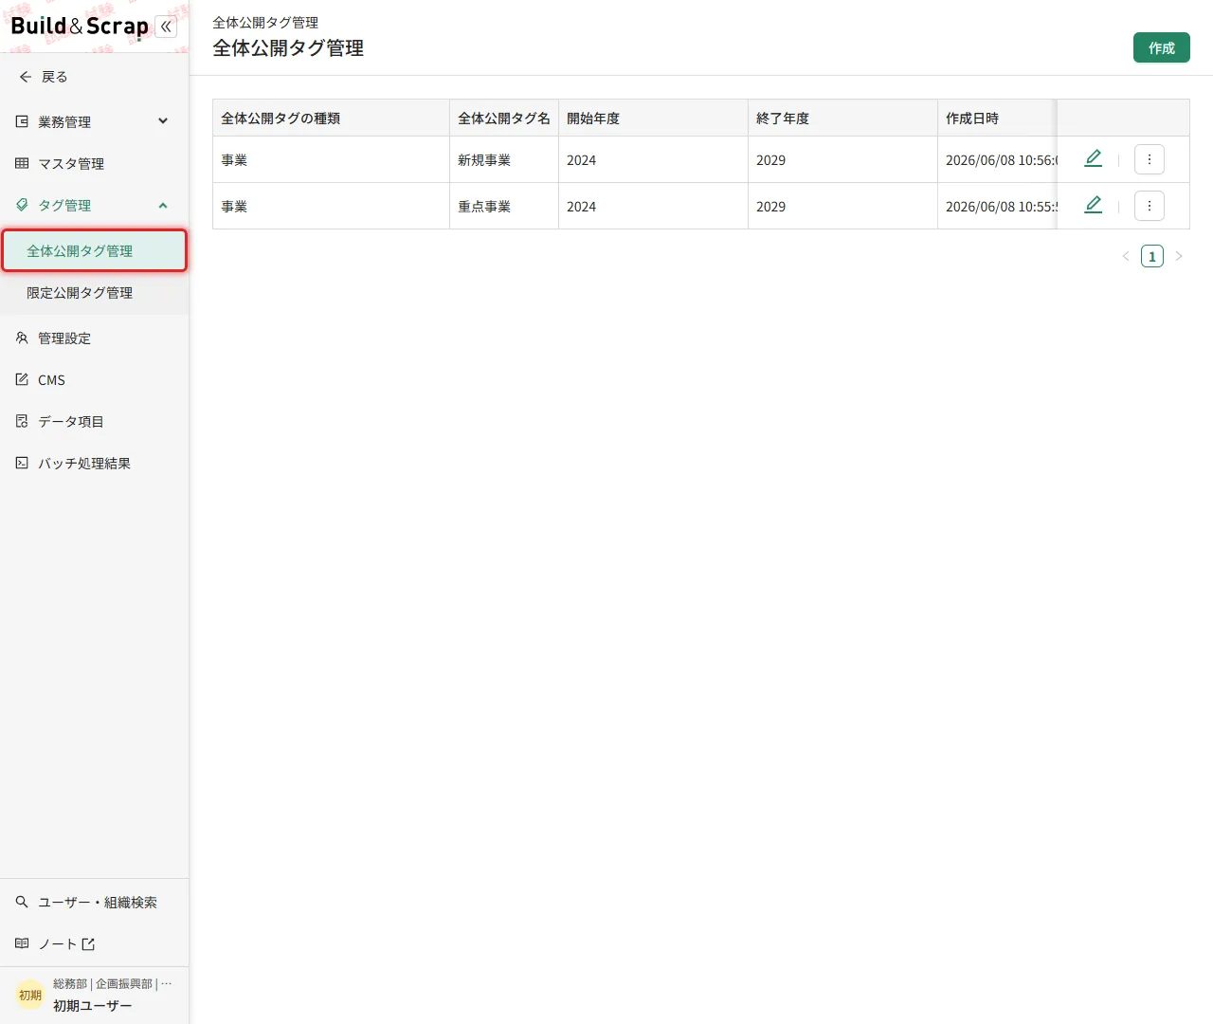Click the 管理設定 users icon
Image resolution: width=1213 pixels, height=1024 pixels.
(22, 338)
